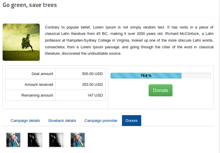Click the campaign tree image
Screen dimensions: 220x153
(21, 42)
